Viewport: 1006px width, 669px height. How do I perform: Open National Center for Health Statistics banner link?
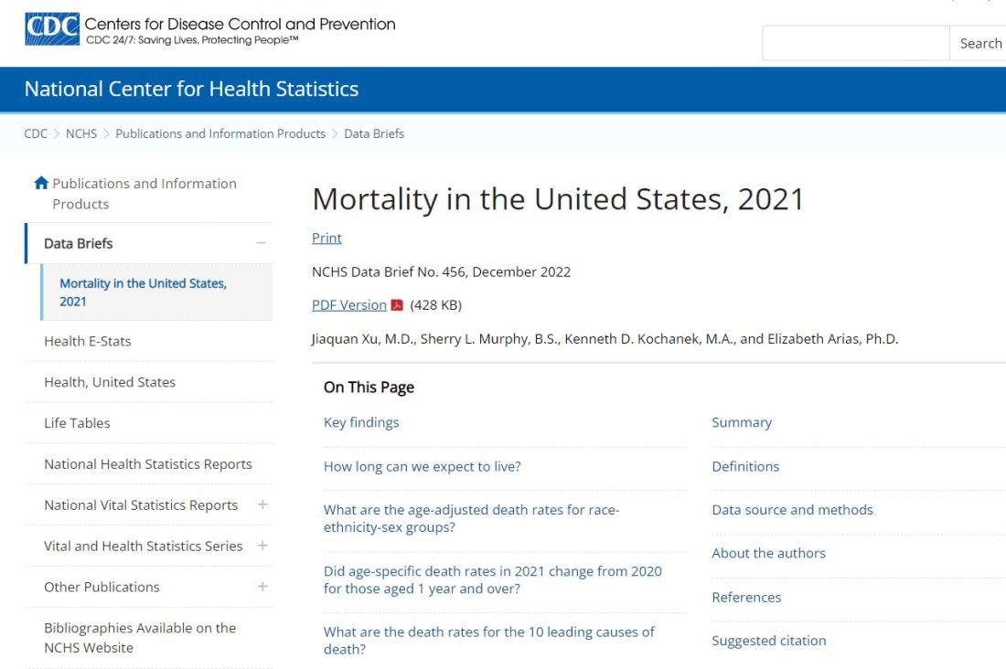click(x=191, y=89)
